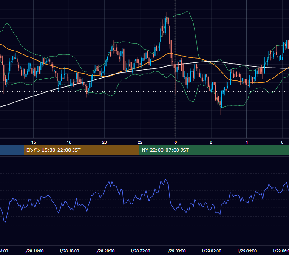Click the 1/29 04:00 time axis label
Screen dimensions: 289x255
pos(246,251)
